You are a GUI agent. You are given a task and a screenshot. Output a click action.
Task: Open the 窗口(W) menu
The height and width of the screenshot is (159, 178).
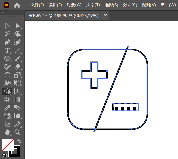[168, 5]
